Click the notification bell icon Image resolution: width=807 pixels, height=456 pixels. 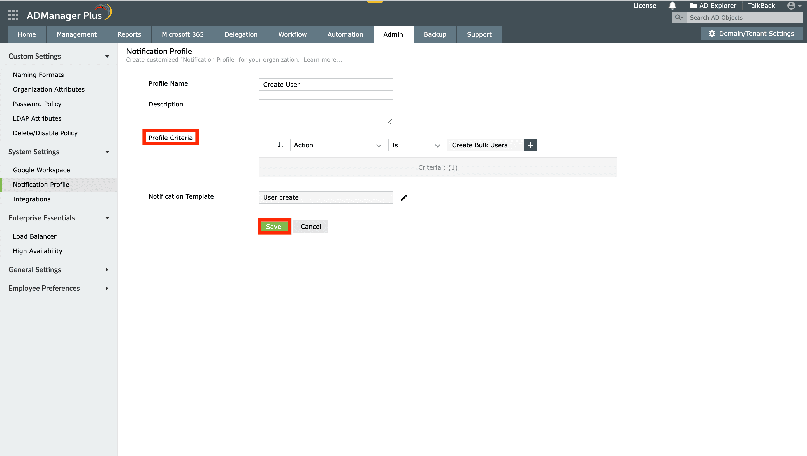[672, 6]
